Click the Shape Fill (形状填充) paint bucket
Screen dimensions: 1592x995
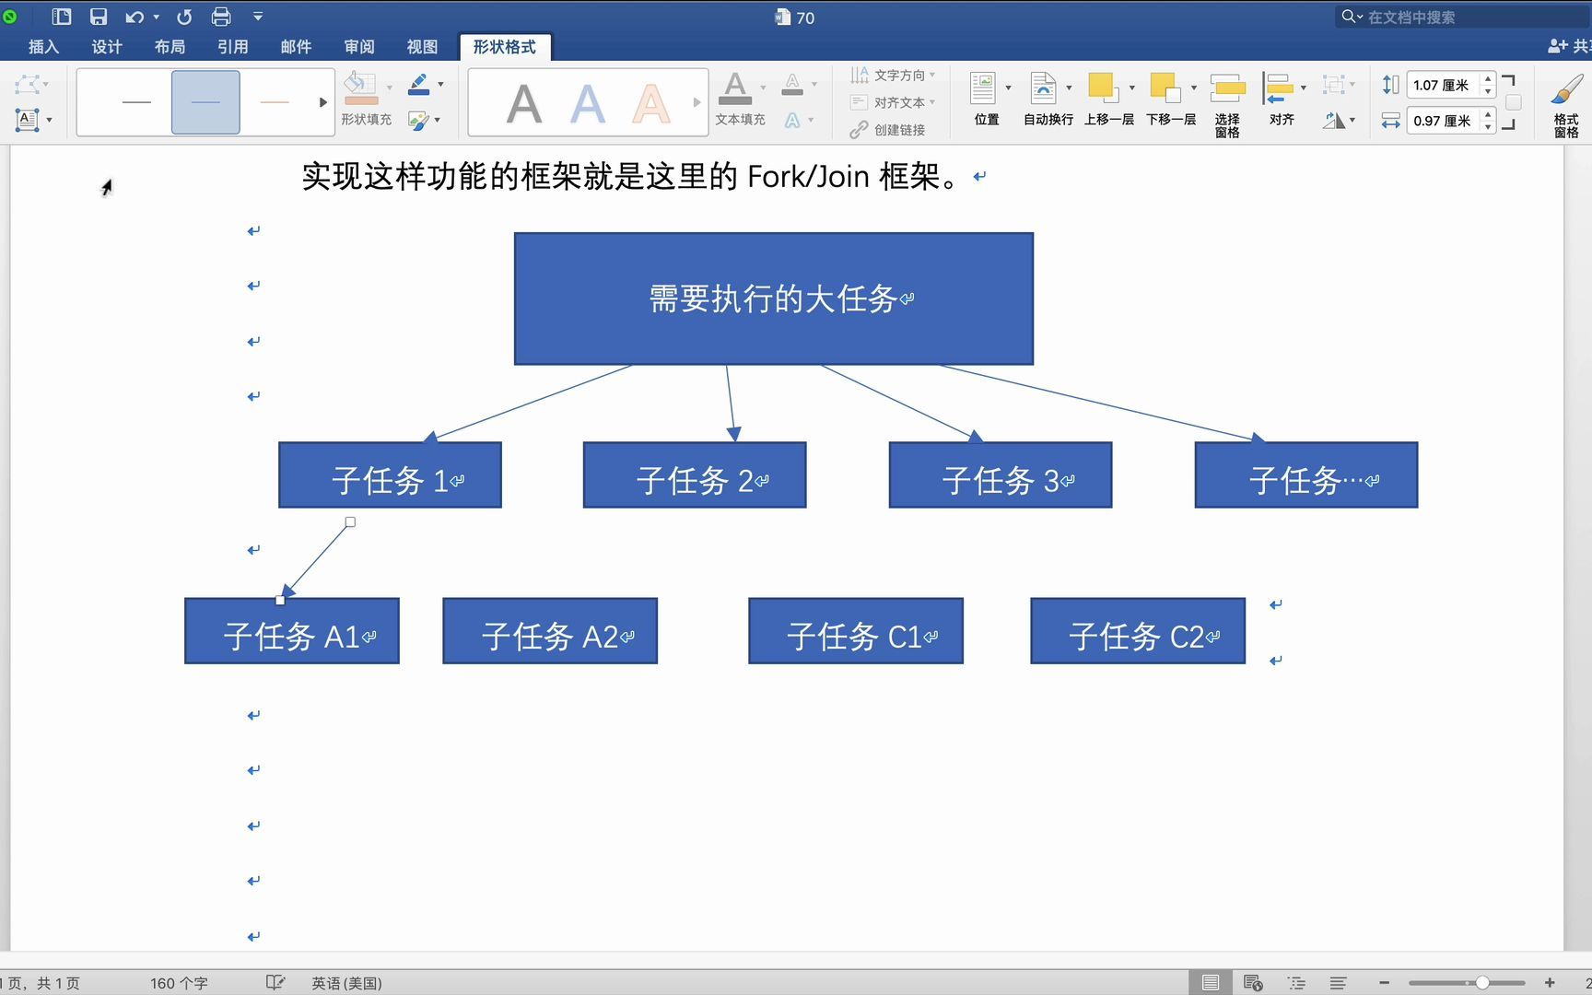coord(360,88)
